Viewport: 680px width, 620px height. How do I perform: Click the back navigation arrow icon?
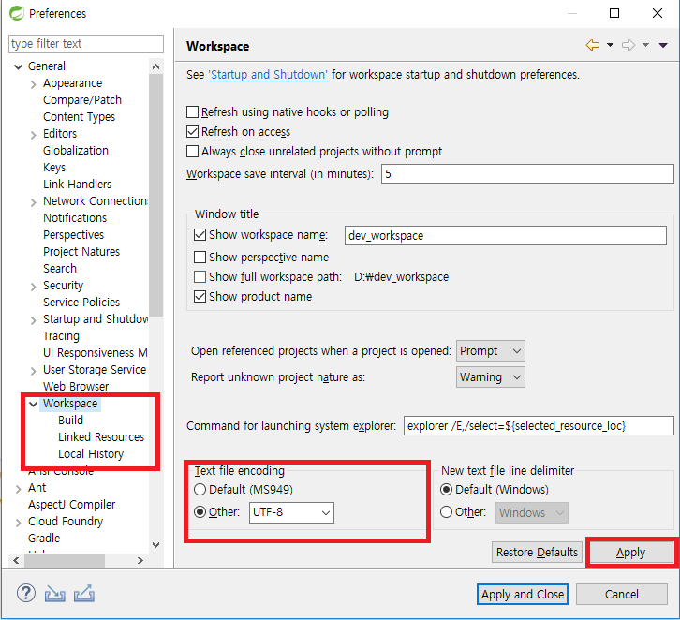[592, 45]
